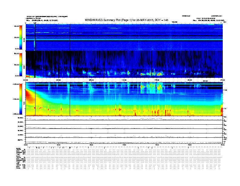This screenshot has height=186, width=240.
Task: Click the 60.00 tick on RAD1 color scale
Action: click(x=17, y=53)
